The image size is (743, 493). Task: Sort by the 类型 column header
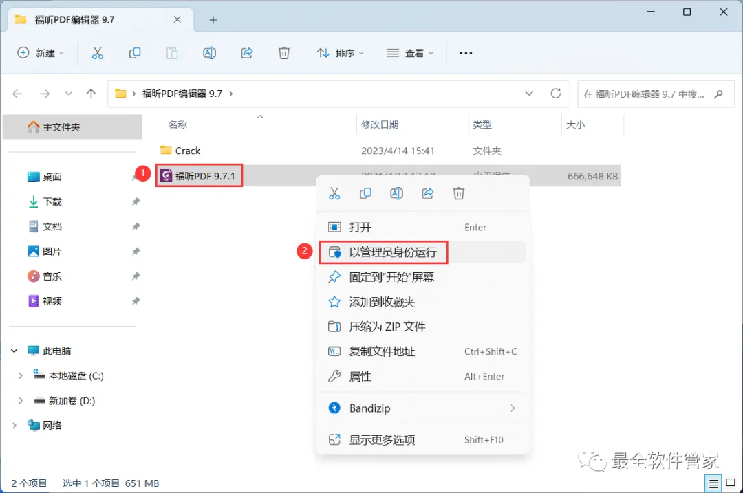482,124
